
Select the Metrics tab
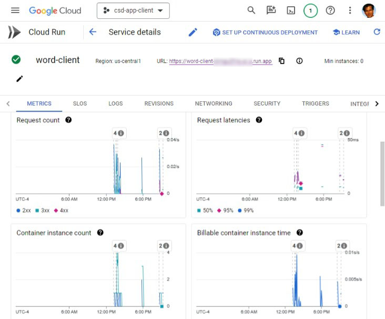click(39, 104)
